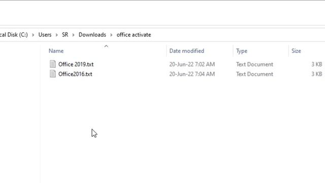Navigate to Downloads in address bar
Screen dimensions: 325x183
pos(92,35)
